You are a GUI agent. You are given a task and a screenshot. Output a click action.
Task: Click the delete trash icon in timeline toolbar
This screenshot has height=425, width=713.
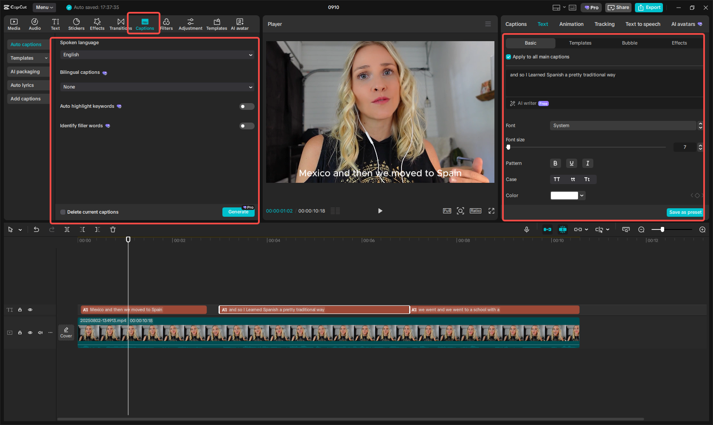click(x=113, y=229)
